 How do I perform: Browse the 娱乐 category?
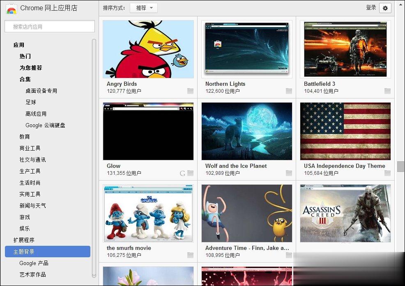click(25, 229)
